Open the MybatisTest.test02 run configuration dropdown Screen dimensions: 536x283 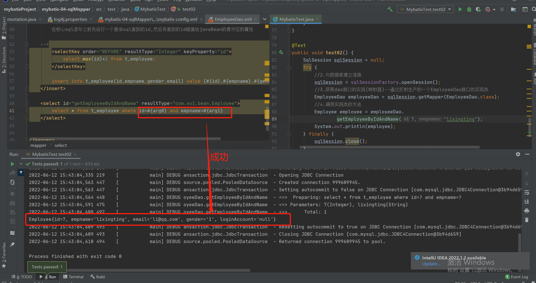[x=425, y=9]
